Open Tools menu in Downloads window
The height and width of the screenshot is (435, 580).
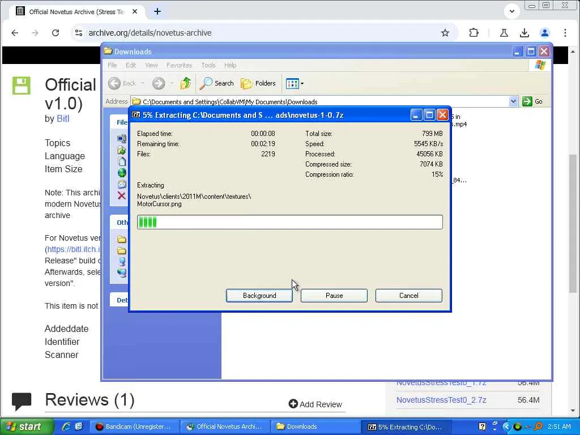208,65
